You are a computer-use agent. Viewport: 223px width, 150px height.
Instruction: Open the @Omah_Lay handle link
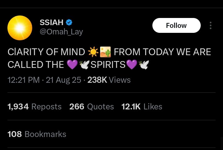point(61,32)
